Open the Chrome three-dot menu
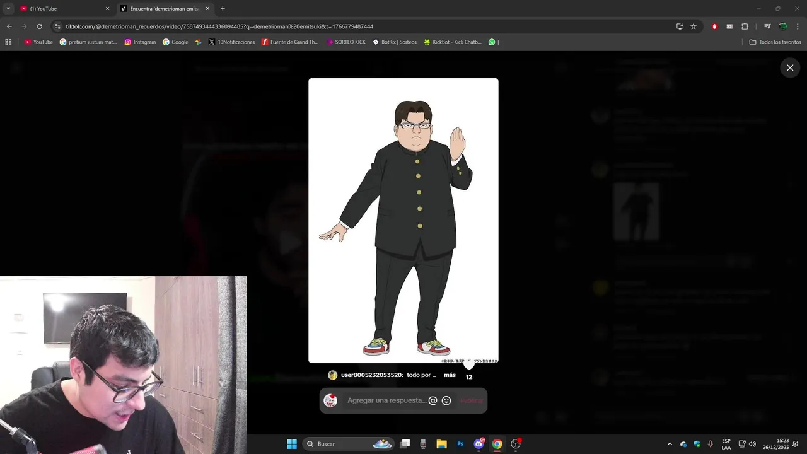The height and width of the screenshot is (454, 807). (798, 26)
